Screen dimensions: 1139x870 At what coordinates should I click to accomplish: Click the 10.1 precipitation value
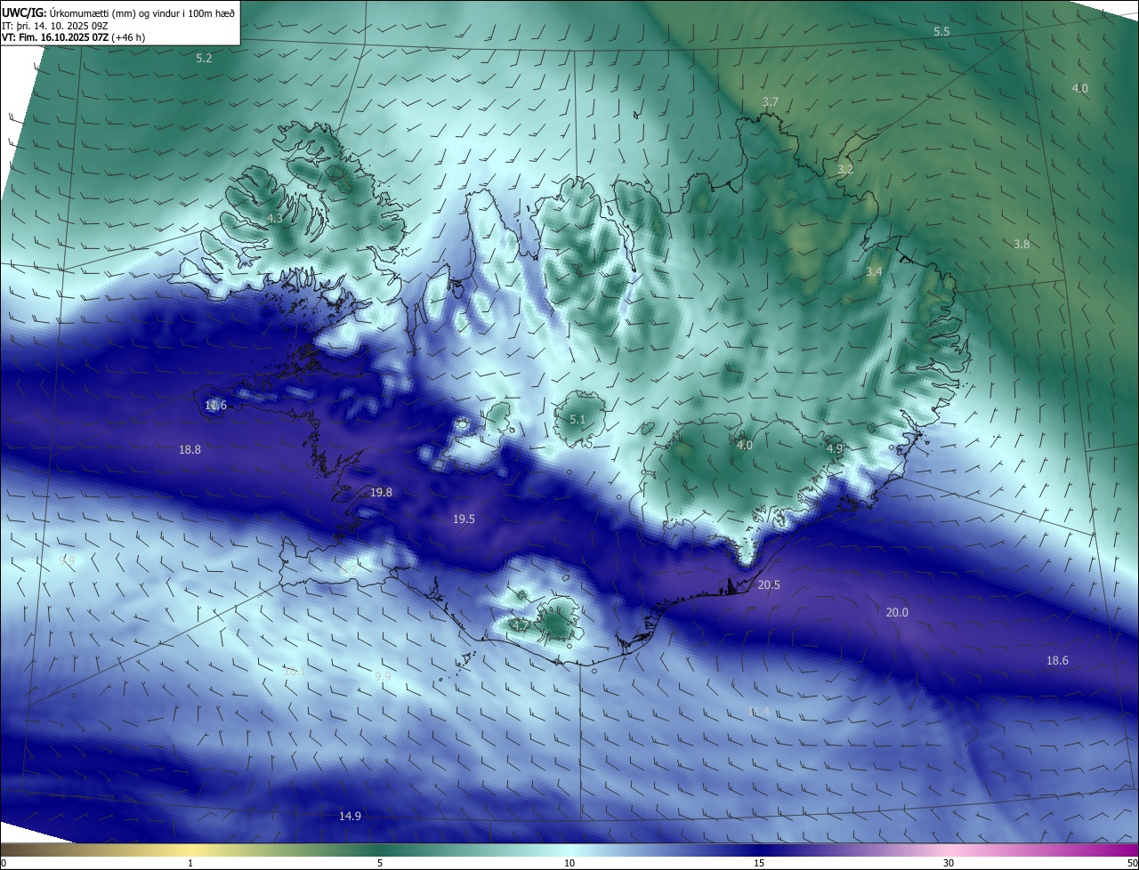pos(294,671)
